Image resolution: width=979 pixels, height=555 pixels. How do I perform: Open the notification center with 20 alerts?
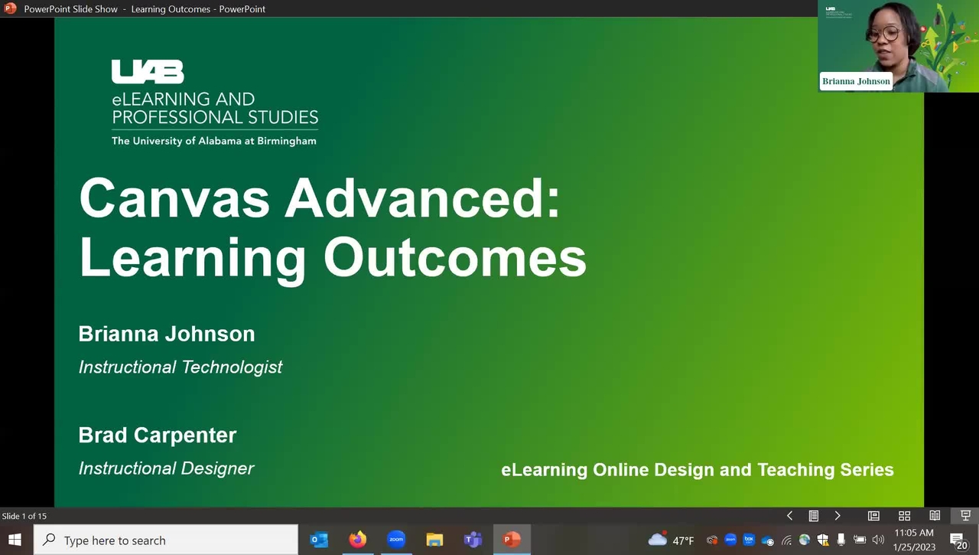(959, 540)
